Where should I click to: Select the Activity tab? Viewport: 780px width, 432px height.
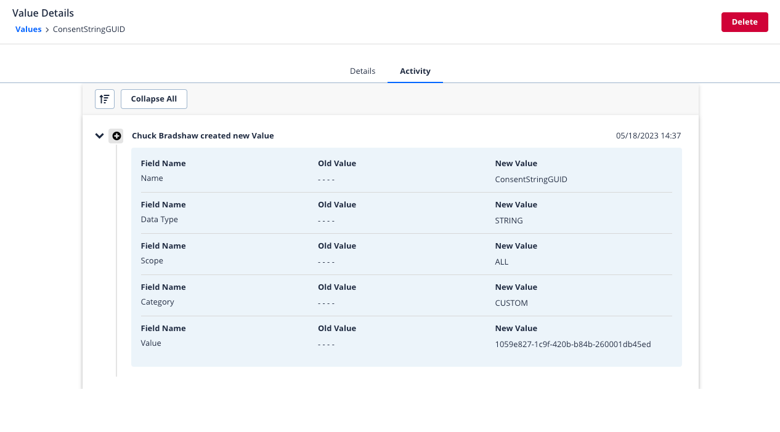[415, 71]
